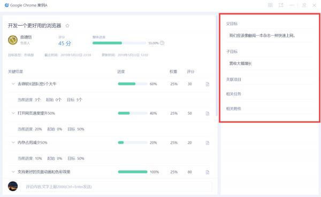The image size is (321, 197).
Task: Click the score value 45 分
Action: point(65,43)
